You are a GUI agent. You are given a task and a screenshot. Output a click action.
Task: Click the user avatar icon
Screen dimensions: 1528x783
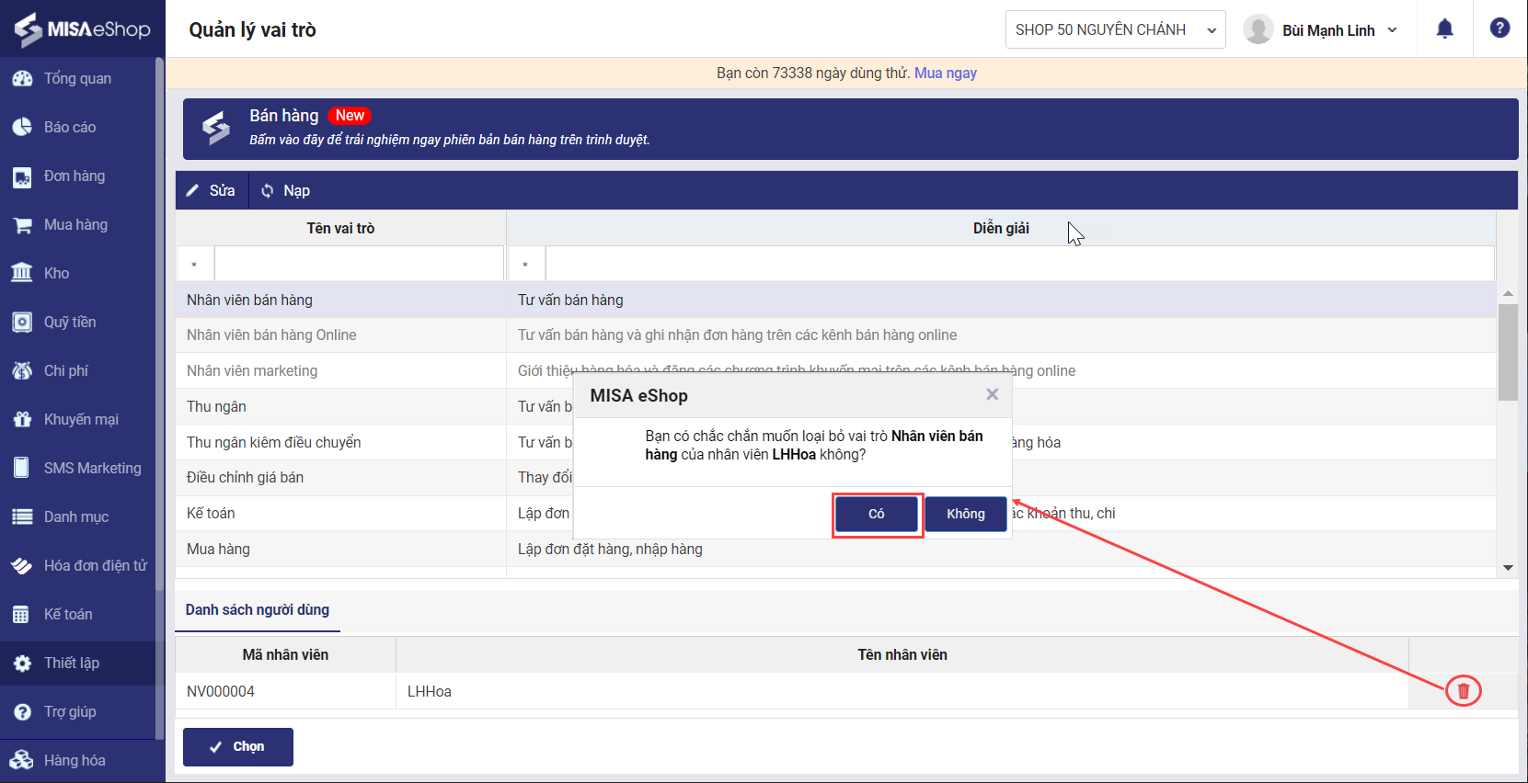(1258, 29)
